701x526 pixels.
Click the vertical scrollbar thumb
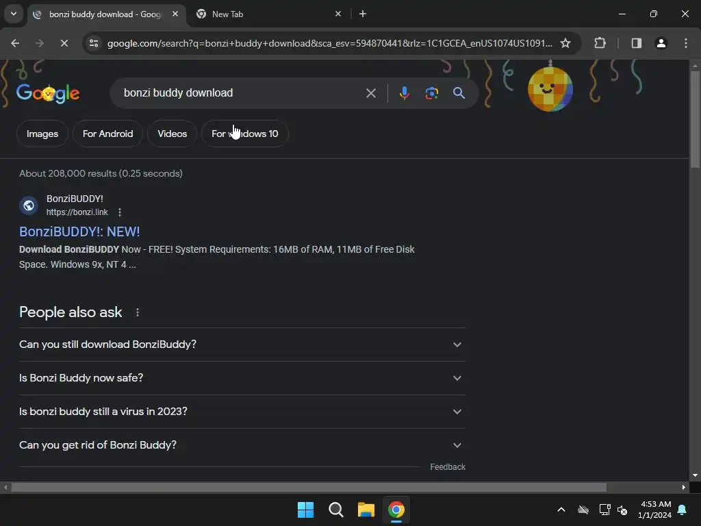pos(695,119)
